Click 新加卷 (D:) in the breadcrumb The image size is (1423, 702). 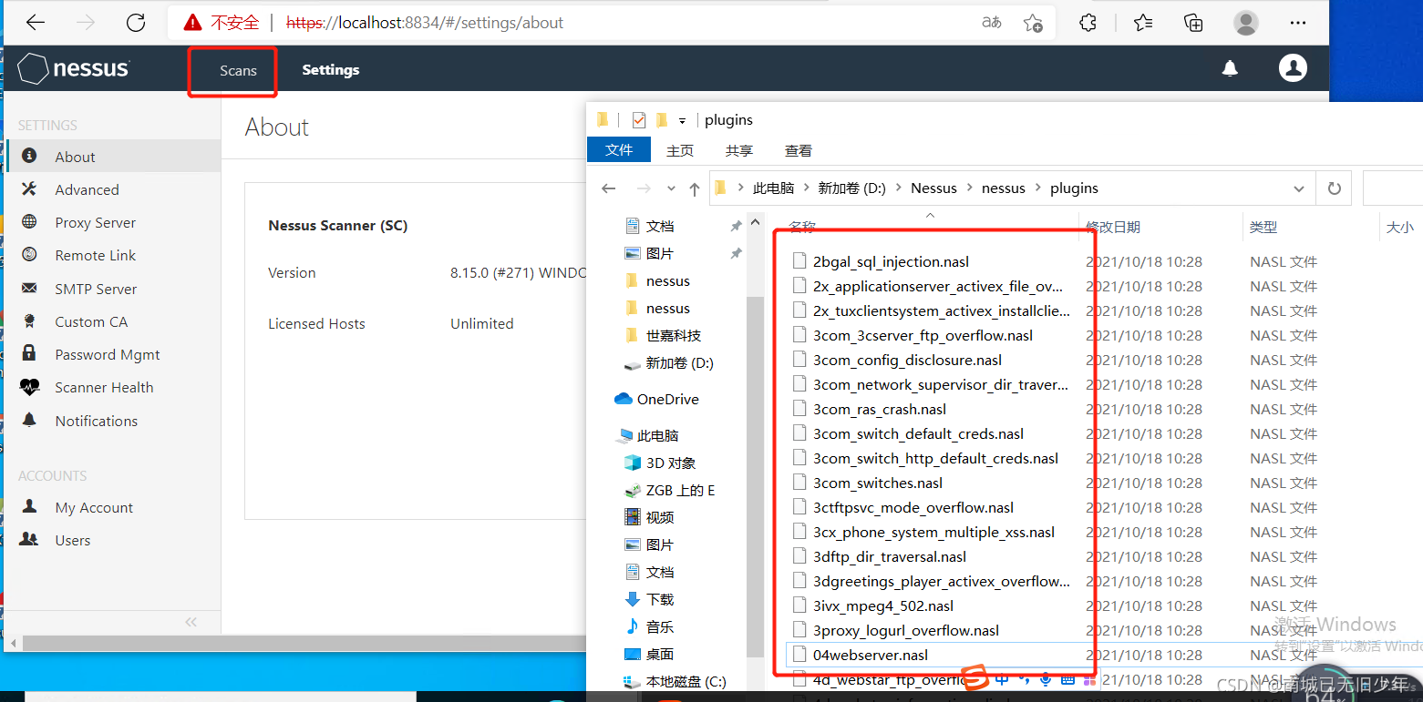851,188
